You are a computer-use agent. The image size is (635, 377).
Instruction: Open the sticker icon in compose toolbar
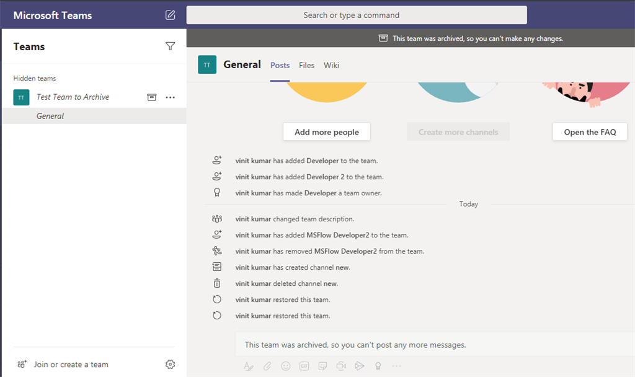pyautogui.click(x=322, y=366)
